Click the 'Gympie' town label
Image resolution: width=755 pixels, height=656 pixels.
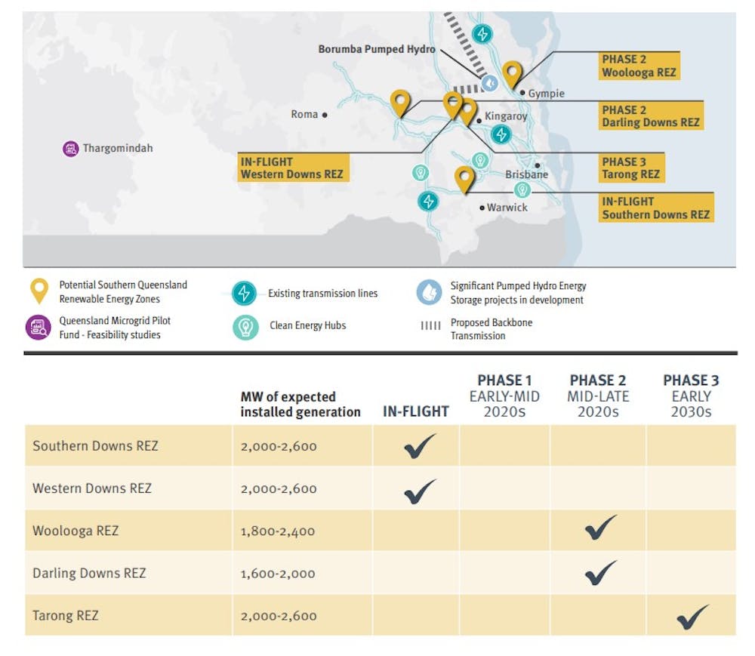coord(546,94)
